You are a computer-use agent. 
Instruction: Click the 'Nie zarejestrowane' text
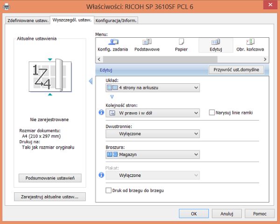[49, 120]
